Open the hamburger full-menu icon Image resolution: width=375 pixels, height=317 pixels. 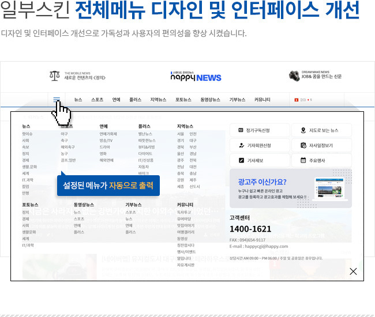tap(57, 99)
